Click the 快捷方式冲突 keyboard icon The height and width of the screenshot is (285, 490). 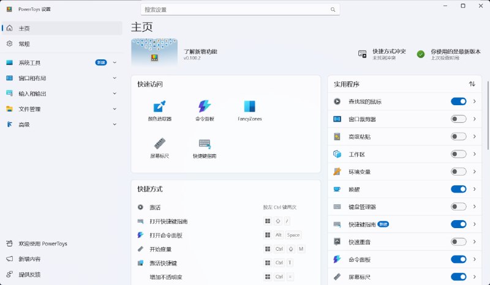(362, 54)
